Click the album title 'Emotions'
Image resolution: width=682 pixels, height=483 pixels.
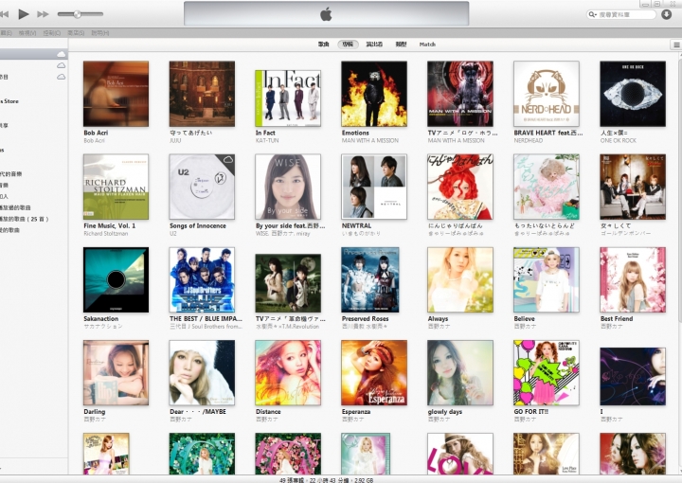tap(355, 133)
